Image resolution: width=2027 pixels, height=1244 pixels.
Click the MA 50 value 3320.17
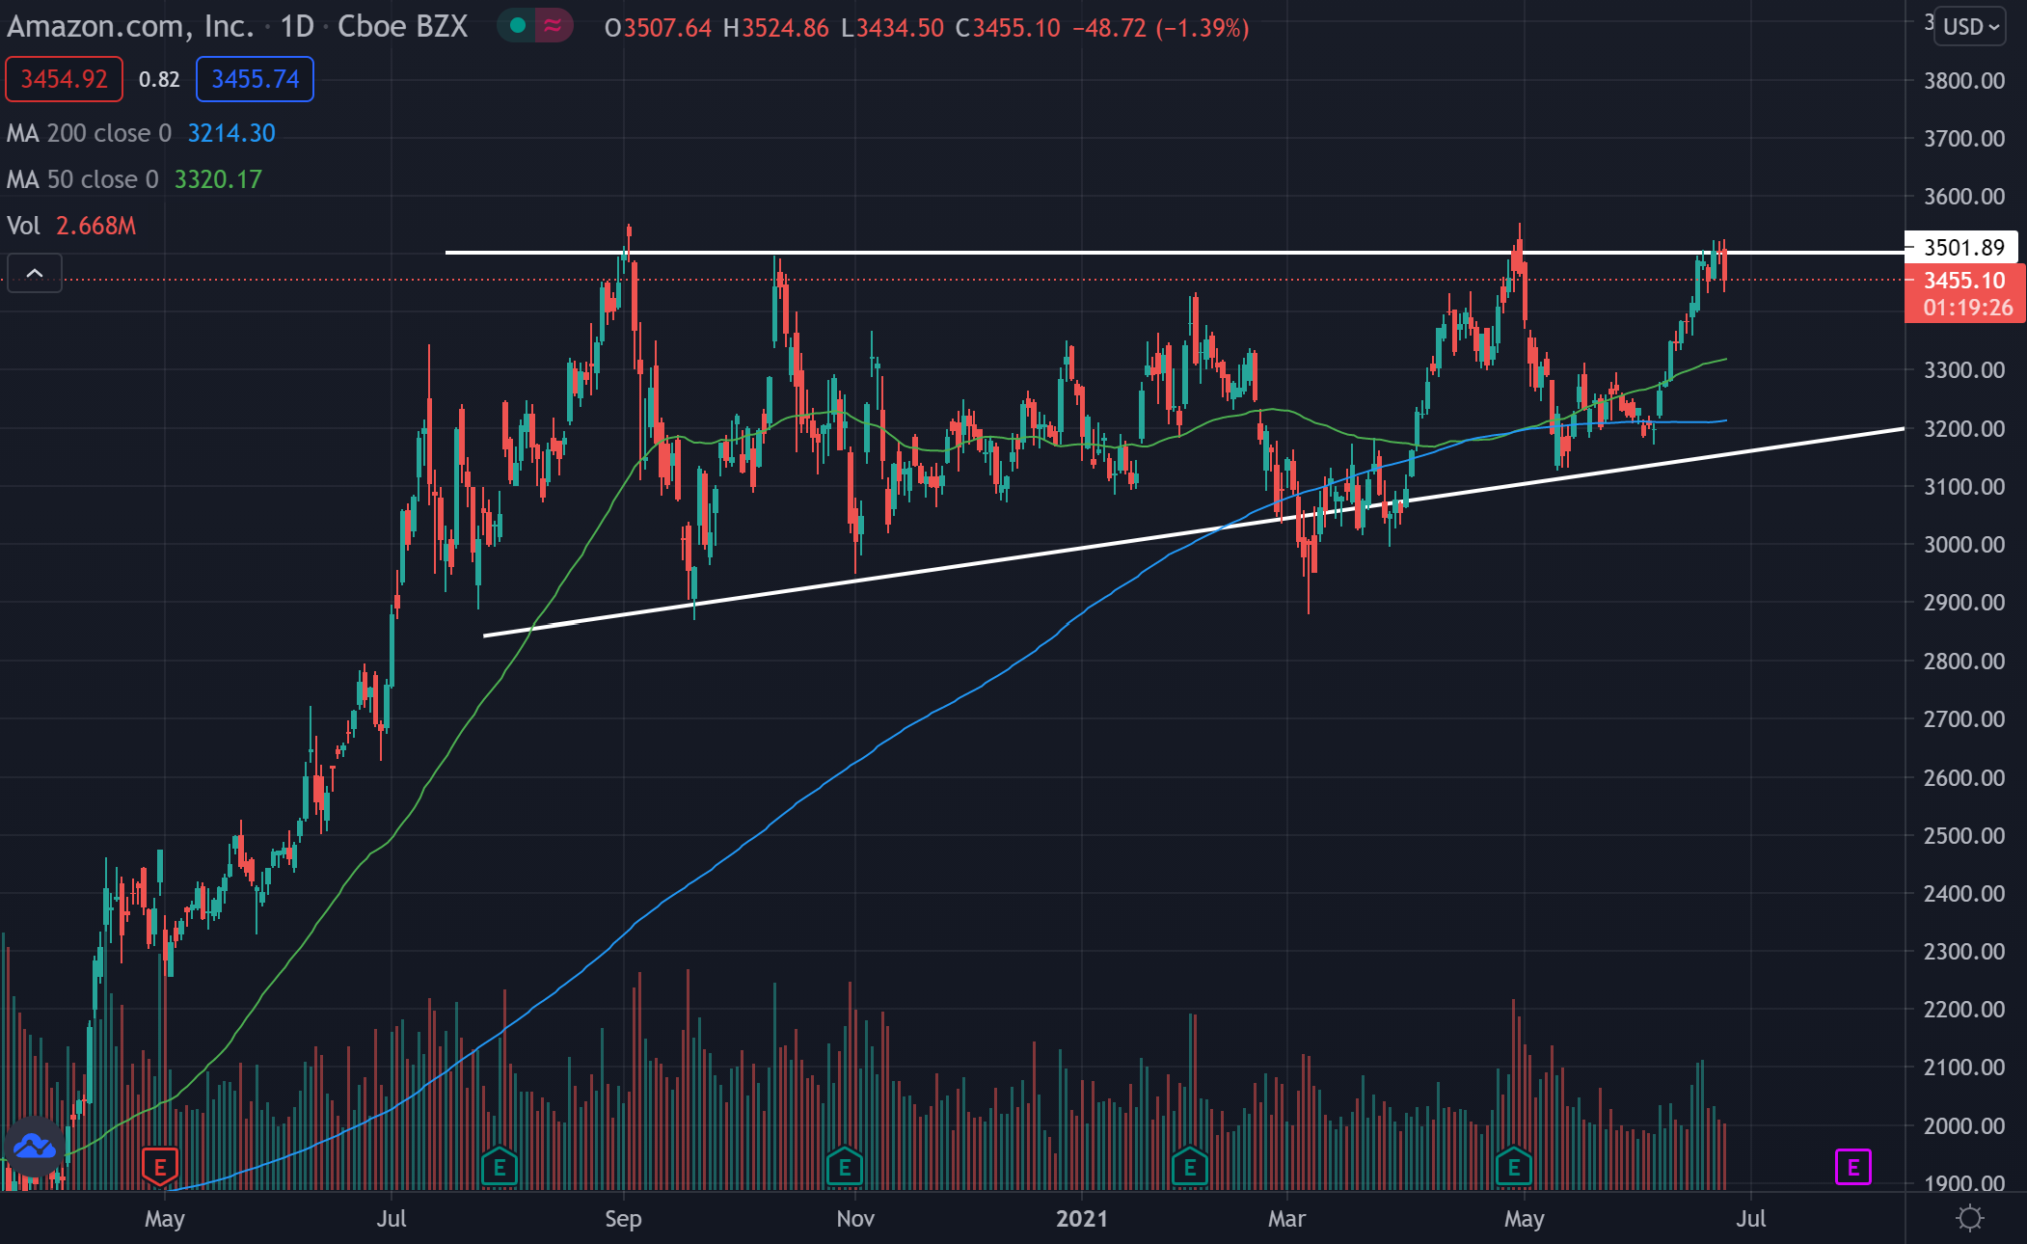218,179
